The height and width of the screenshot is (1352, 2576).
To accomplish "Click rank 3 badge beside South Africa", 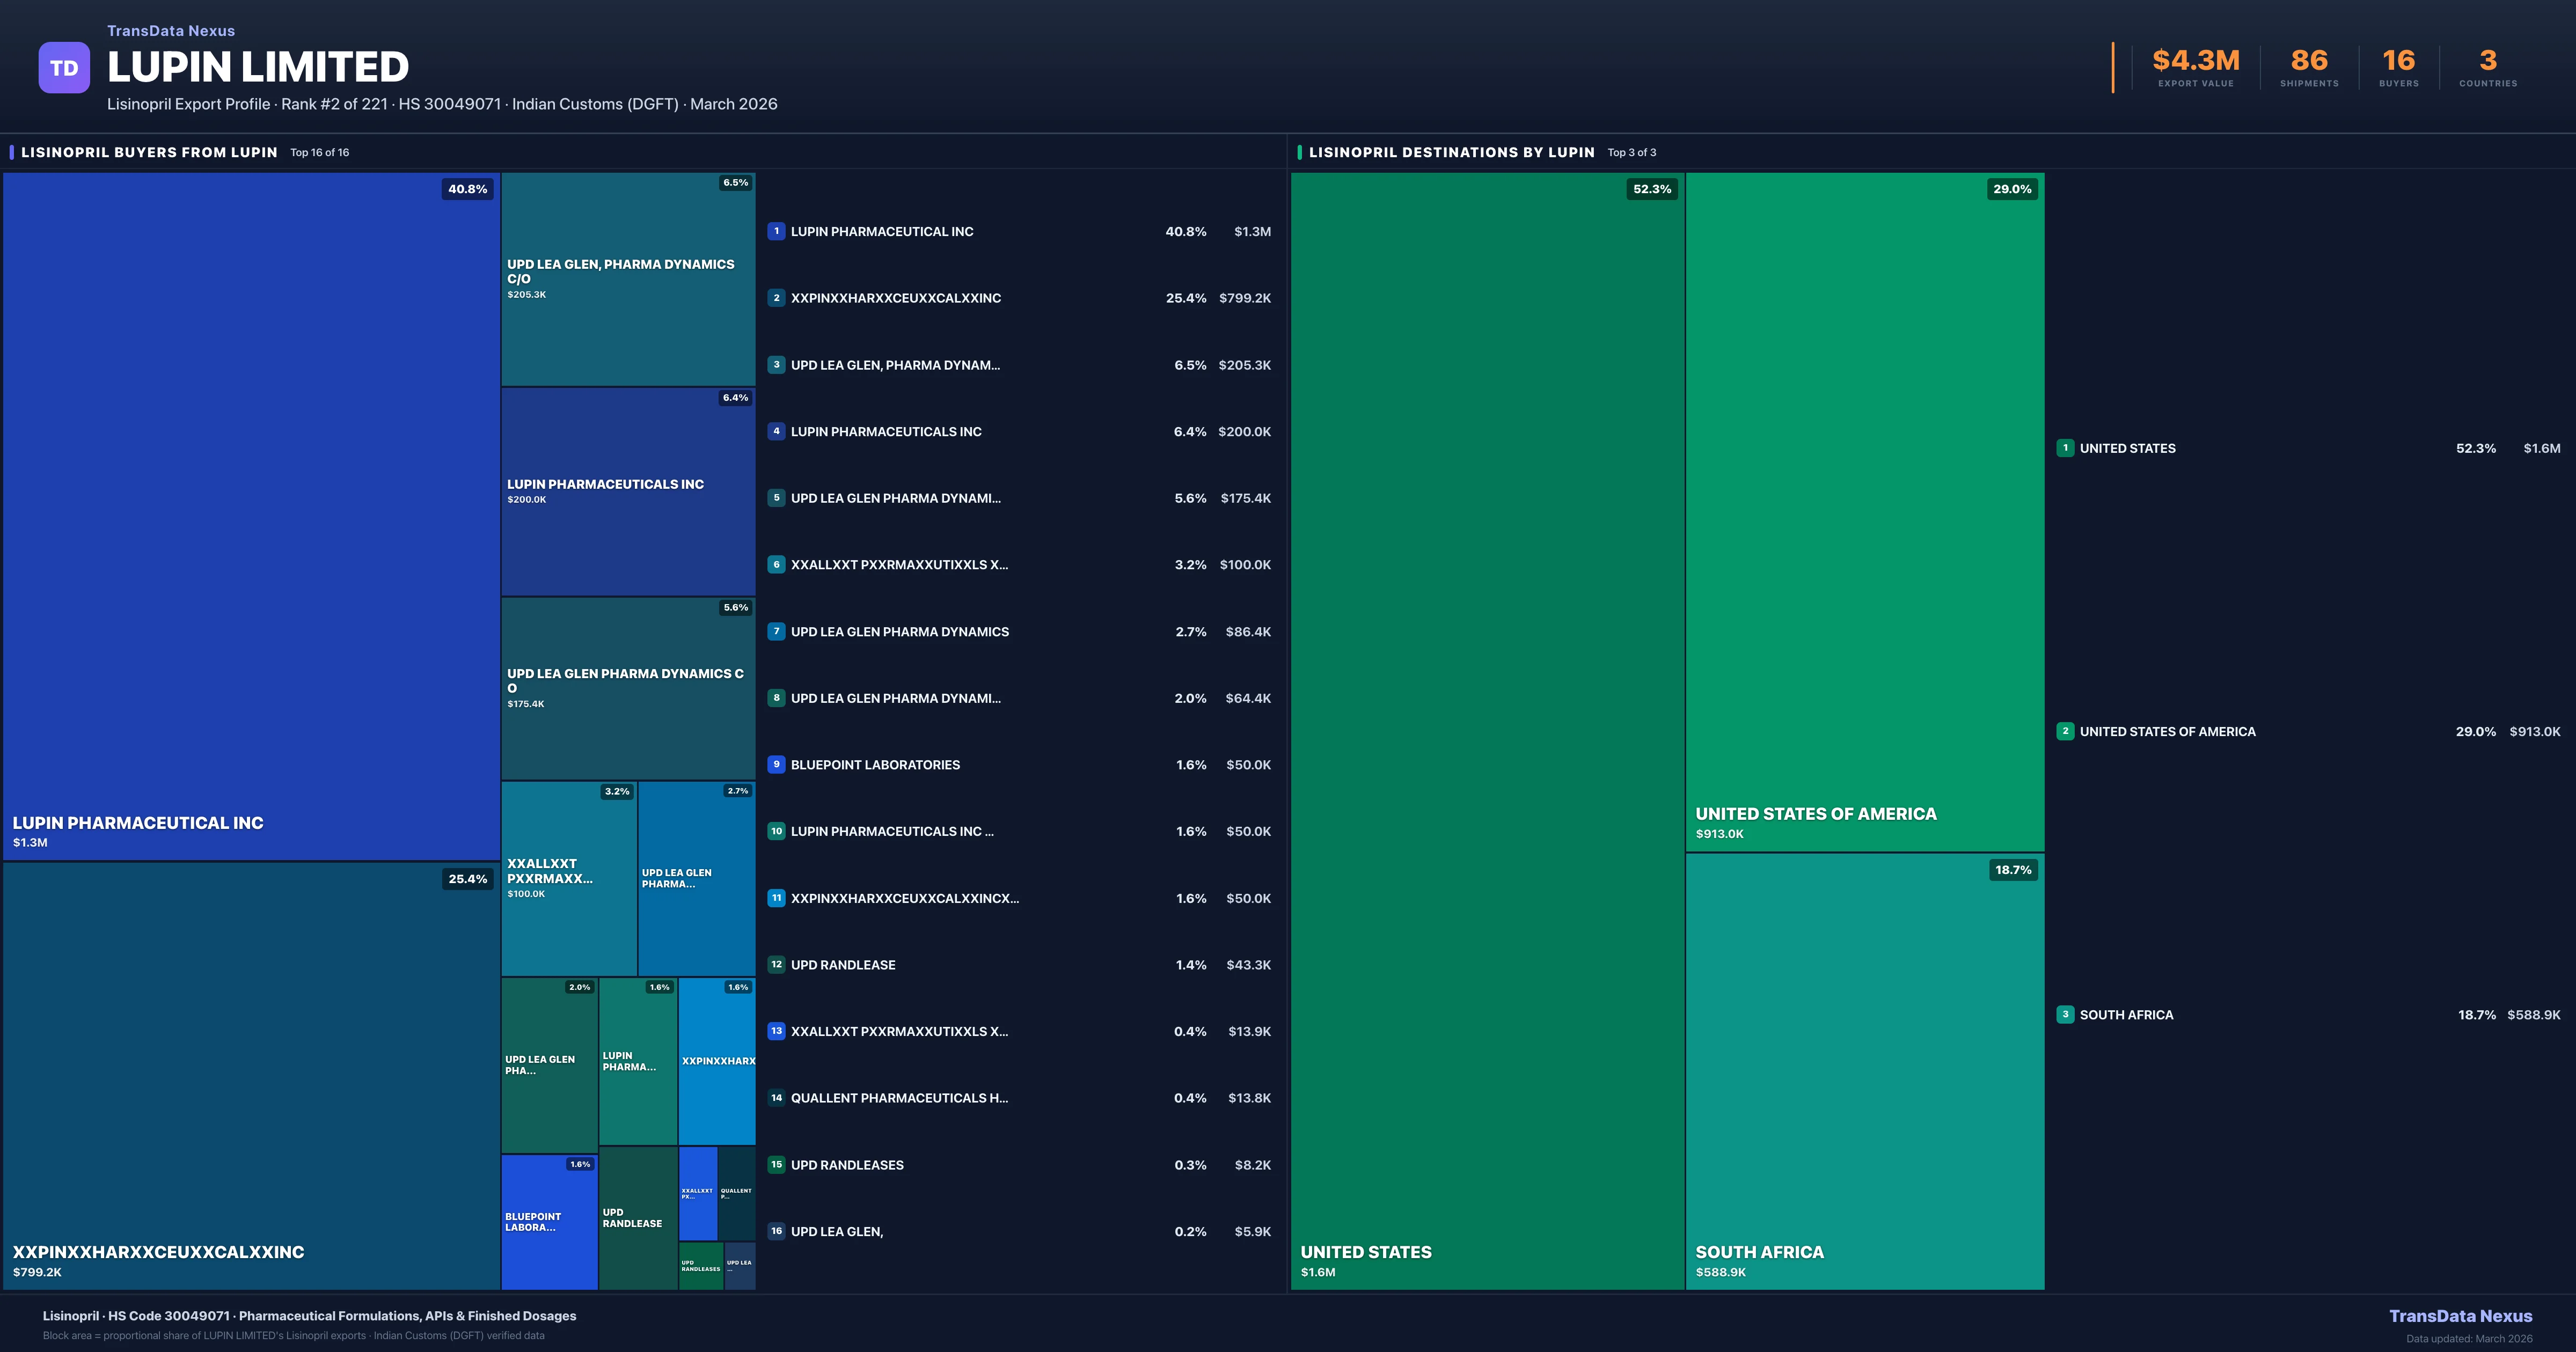I will pyautogui.click(x=2065, y=1014).
